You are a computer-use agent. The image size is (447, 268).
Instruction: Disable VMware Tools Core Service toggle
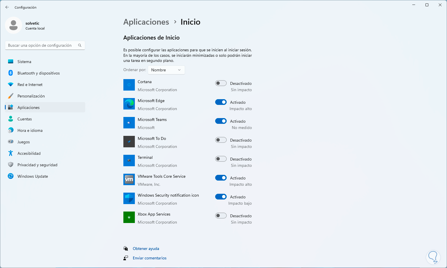tap(221, 178)
